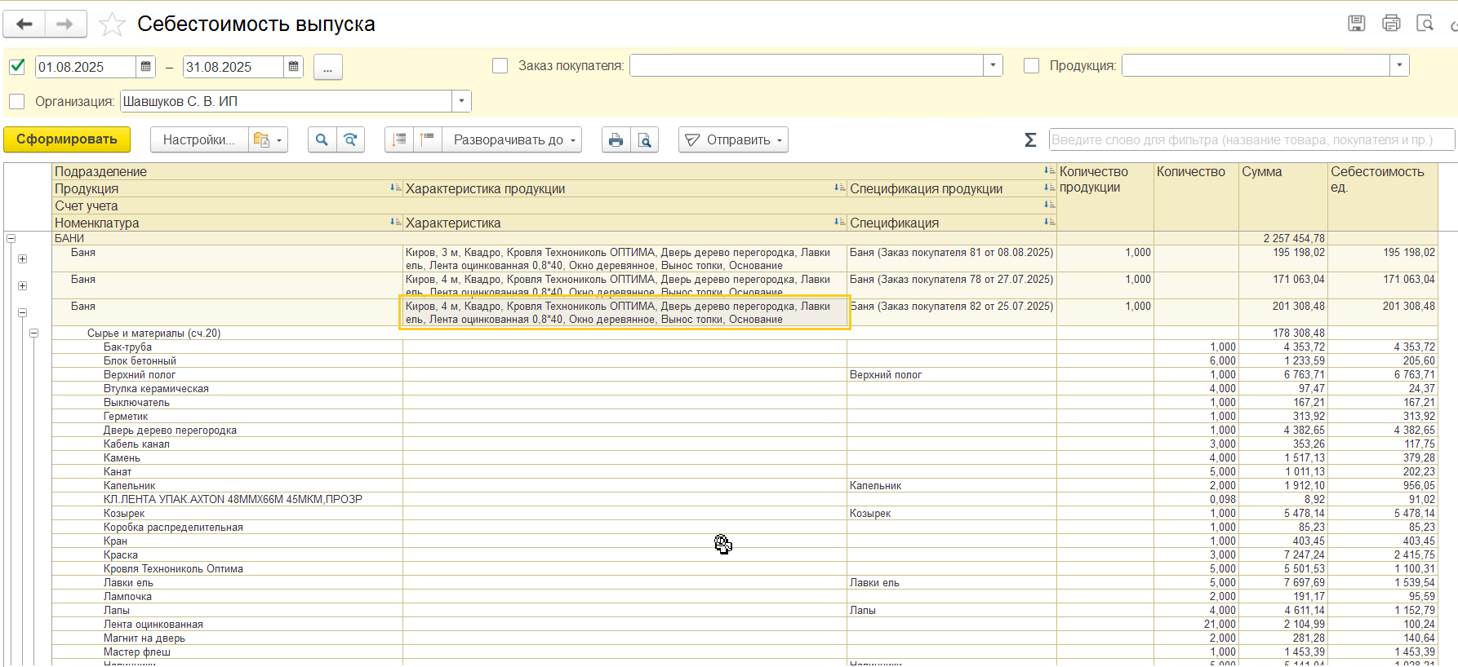Open the Настройки... settings button
Viewport: 1458px width, 667px height.
point(198,140)
